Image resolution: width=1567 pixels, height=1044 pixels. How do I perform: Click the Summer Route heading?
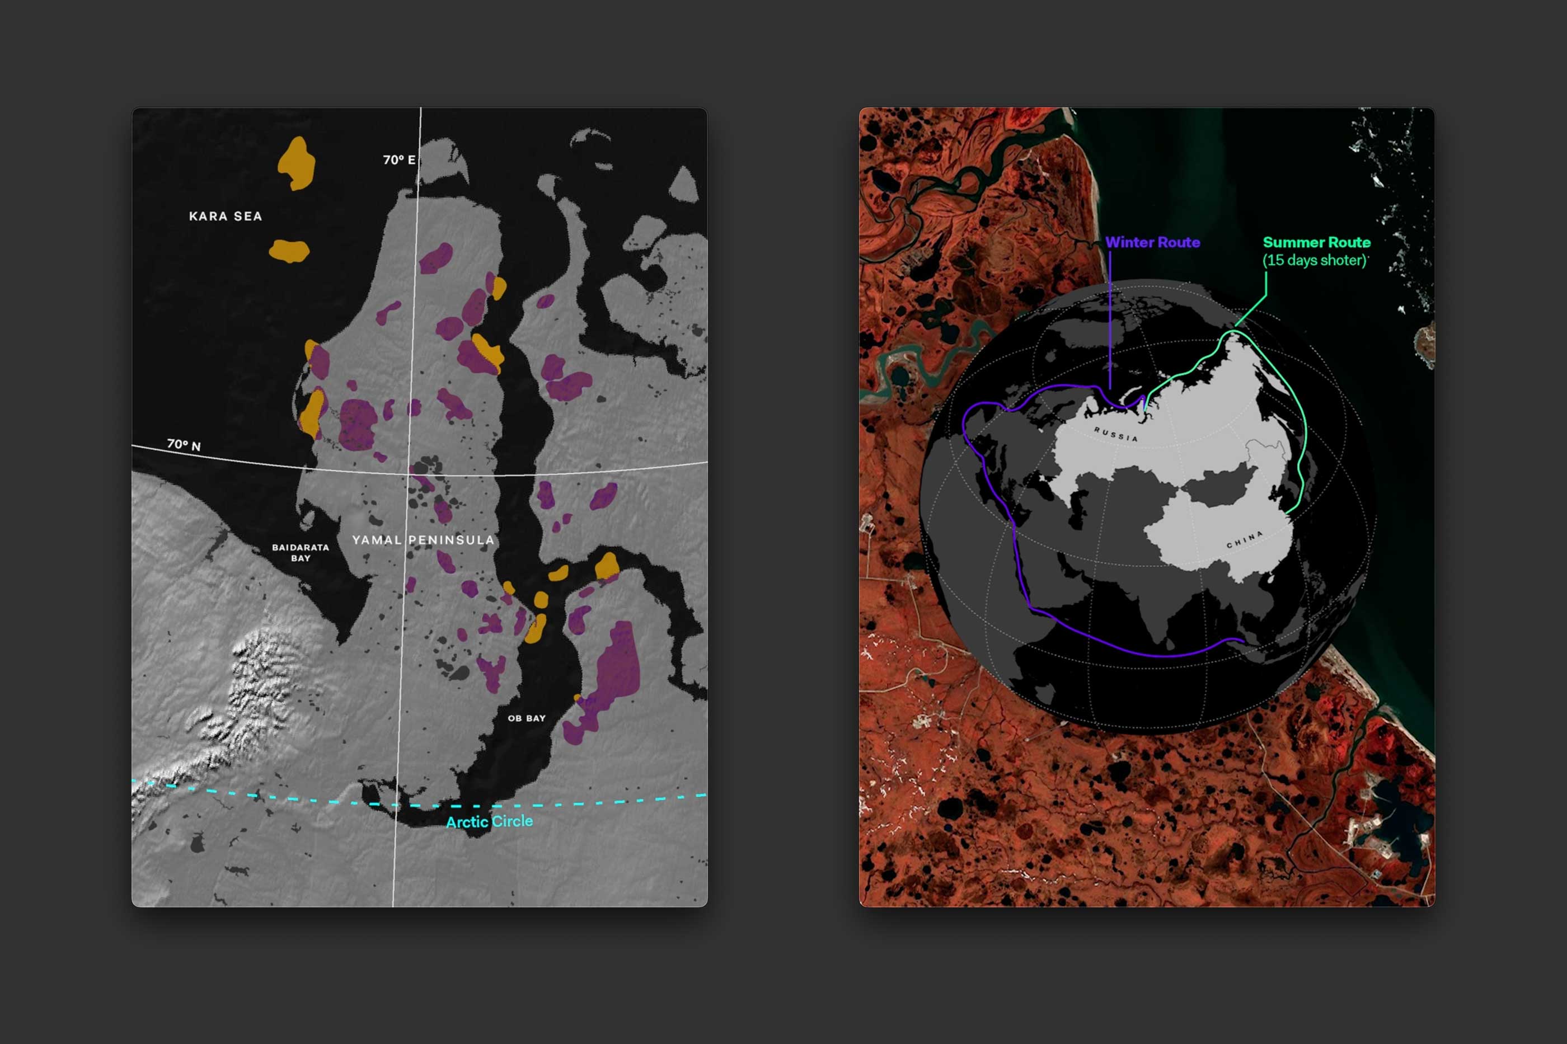coord(1316,242)
